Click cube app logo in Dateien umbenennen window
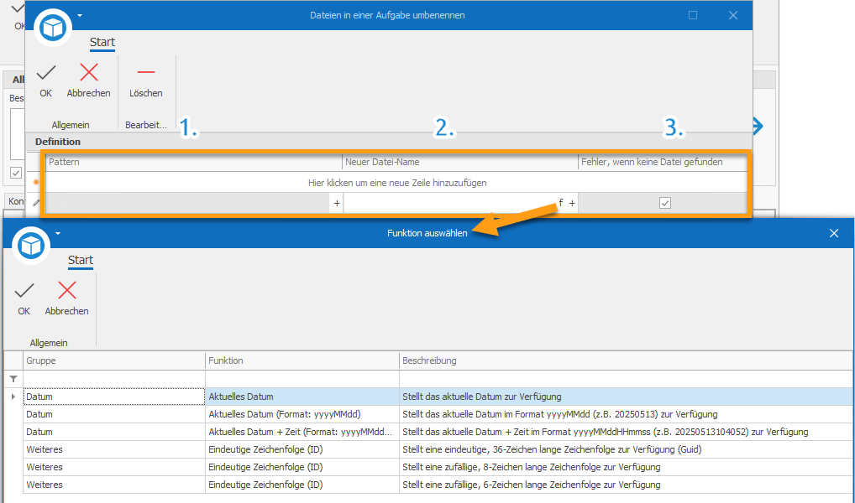Viewport: 855px width, 503px height. (53, 28)
